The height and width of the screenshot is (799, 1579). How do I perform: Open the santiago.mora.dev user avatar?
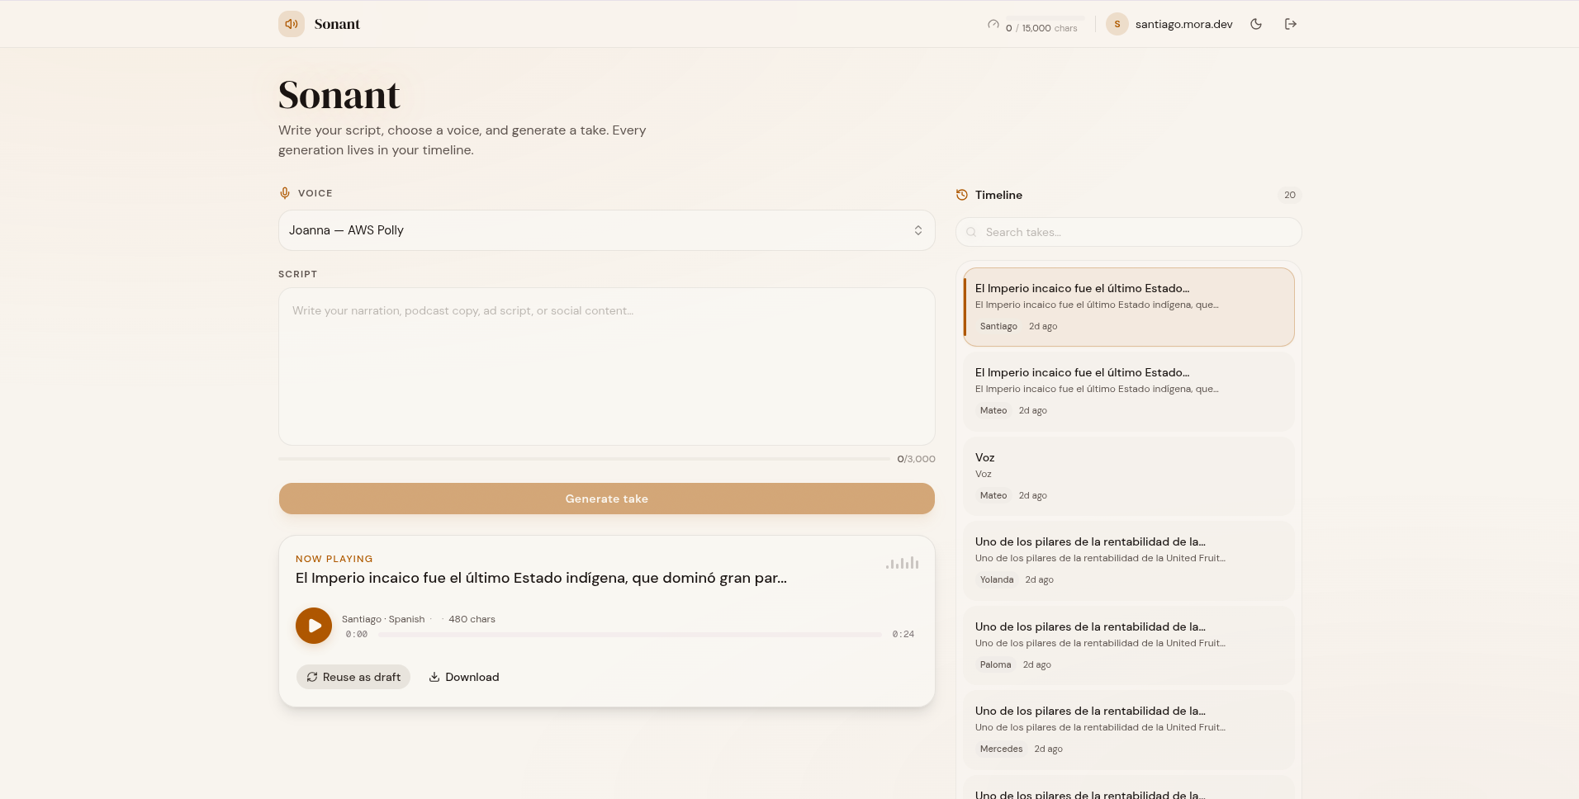1117,24
